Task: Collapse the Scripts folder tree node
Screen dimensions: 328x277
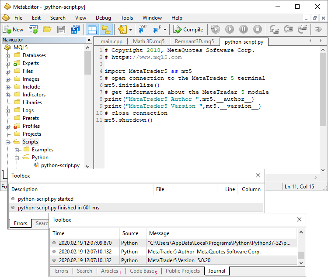Action: [x=7, y=142]
